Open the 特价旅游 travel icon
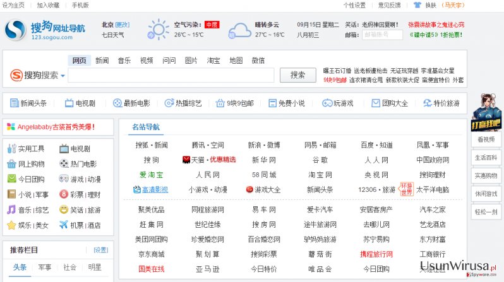Viewport: 504px width, 282px height. click(428, 103)
